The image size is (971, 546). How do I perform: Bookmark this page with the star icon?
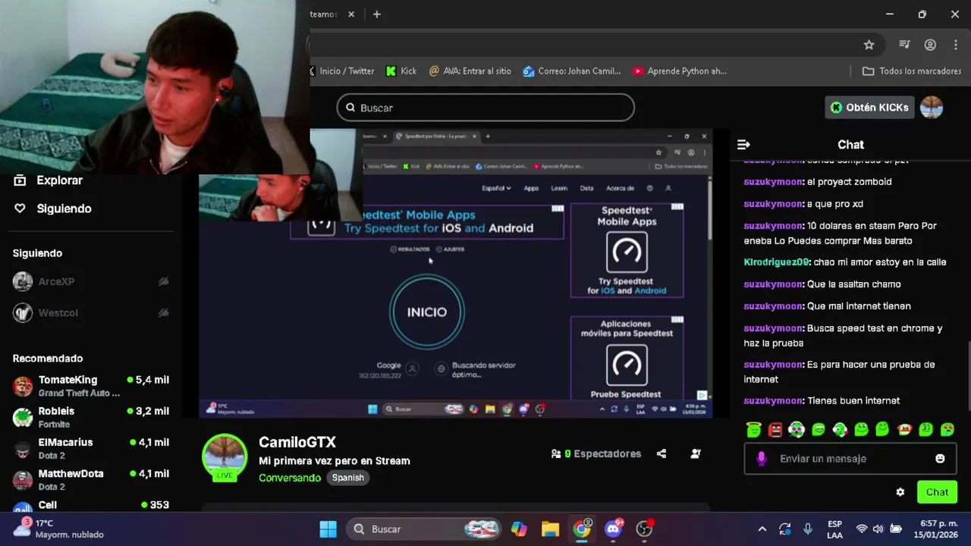click(869, 45)
